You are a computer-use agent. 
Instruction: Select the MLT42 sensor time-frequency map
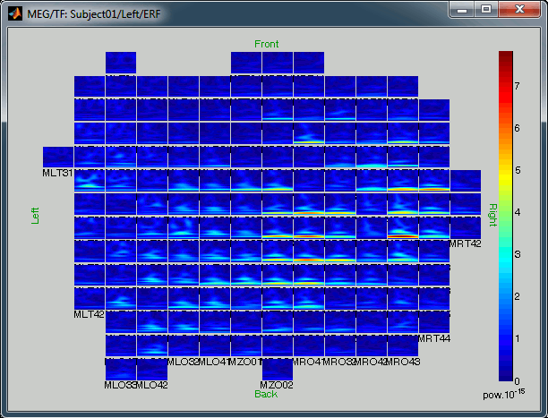(x=90, y=298)
